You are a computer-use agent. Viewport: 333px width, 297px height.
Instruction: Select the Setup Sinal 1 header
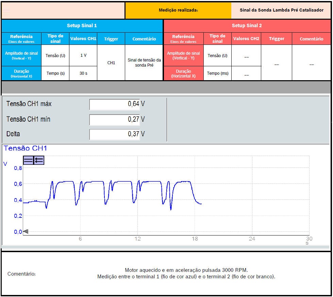point(82,26)
